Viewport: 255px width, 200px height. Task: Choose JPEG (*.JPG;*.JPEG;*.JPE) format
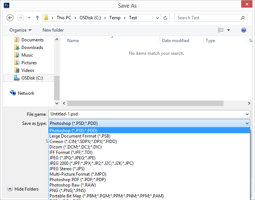coord(149,158)
